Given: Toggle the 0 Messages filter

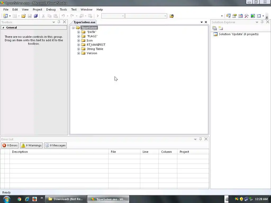Looking at the screenshot, I should point(56,145).
